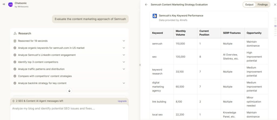Click the document outline scroll markers
The height and width of the screenshot is (120, 277).
275,26
